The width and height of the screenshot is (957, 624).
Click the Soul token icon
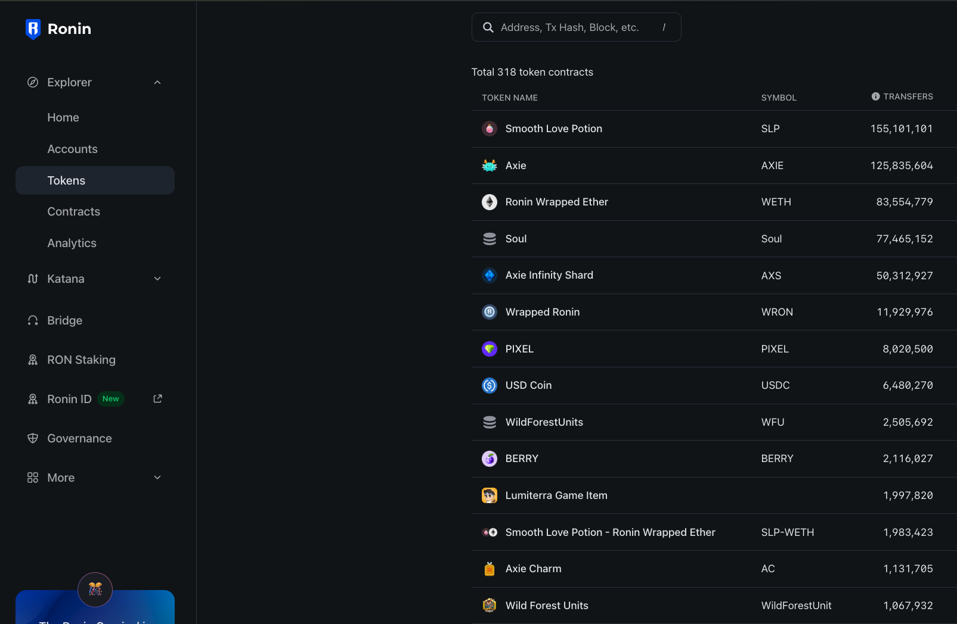click(490, 239)
